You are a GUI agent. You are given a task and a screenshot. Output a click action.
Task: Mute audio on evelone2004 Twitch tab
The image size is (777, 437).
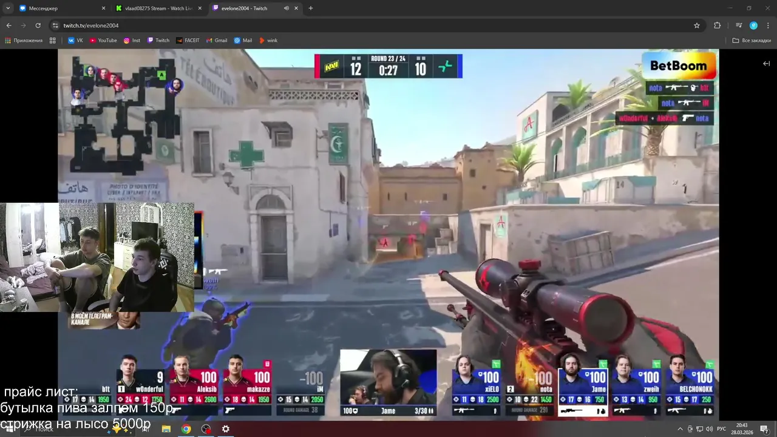point(286,8)
